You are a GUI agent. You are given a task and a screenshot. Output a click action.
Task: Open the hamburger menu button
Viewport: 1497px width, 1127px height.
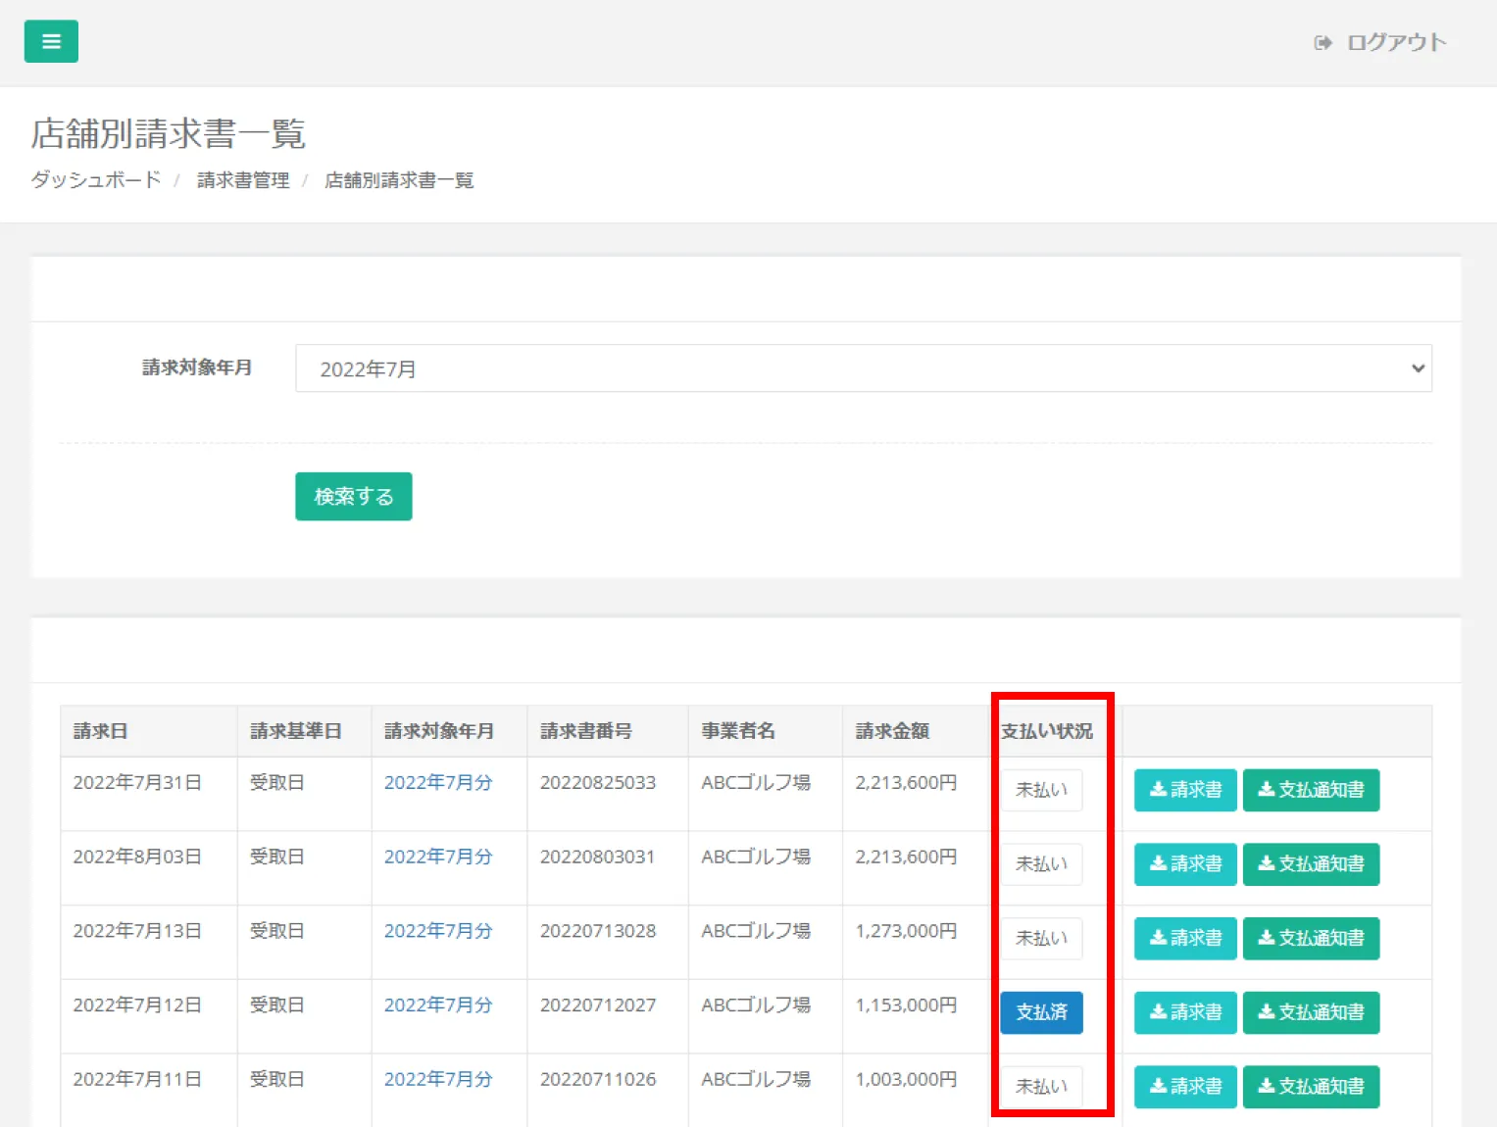coord(51,41)
